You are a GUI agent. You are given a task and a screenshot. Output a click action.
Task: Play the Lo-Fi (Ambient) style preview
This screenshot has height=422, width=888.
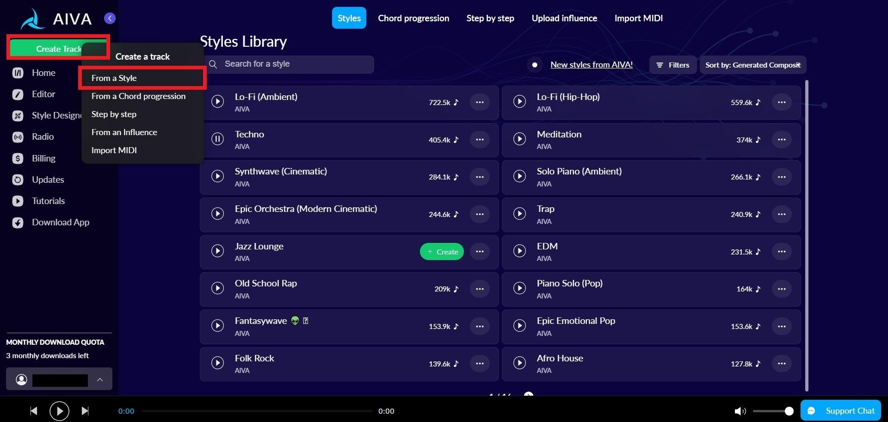tap(217, 101)
